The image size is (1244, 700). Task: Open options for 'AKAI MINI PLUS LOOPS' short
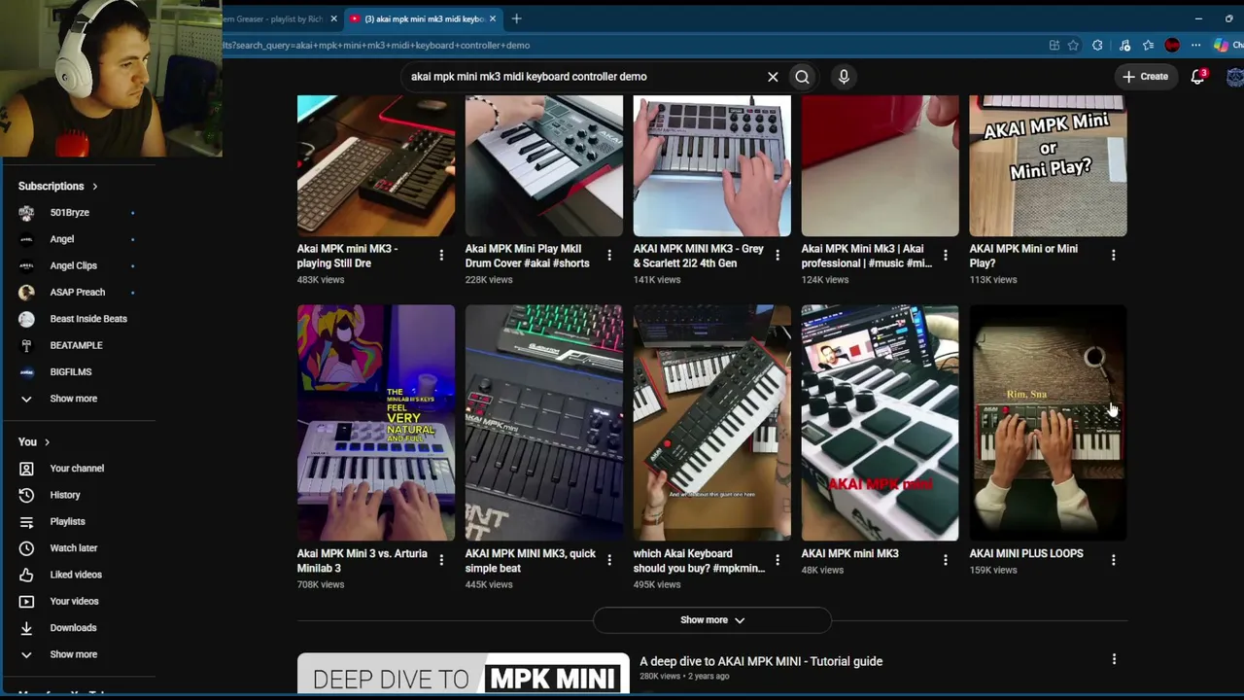pos(1114,560)
